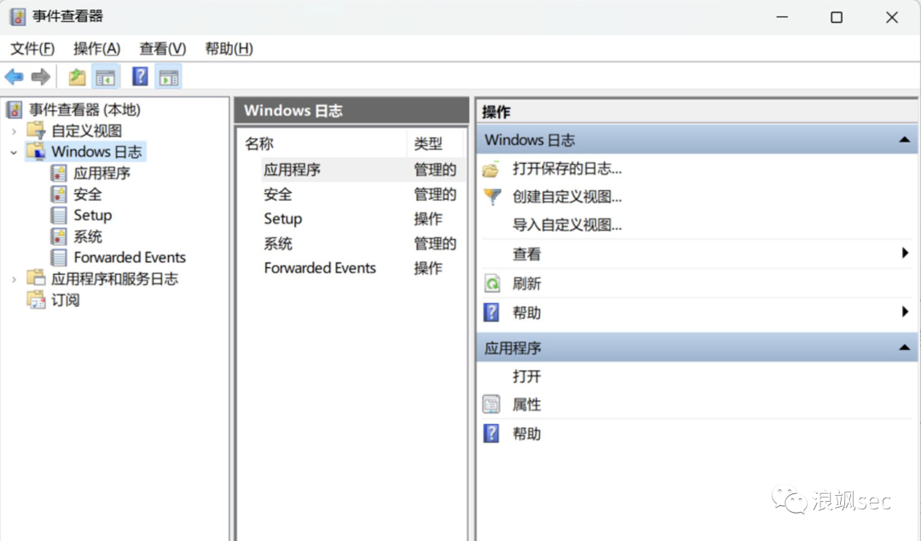Screen dimensions: 921x541
Task: Click Help icon under 应用程序 actions section
Action: [491, 433]
